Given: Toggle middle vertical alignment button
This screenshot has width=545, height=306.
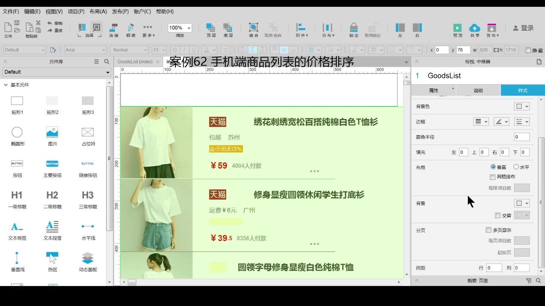Looking at the screenshot, I should click(x=284, y=50).
